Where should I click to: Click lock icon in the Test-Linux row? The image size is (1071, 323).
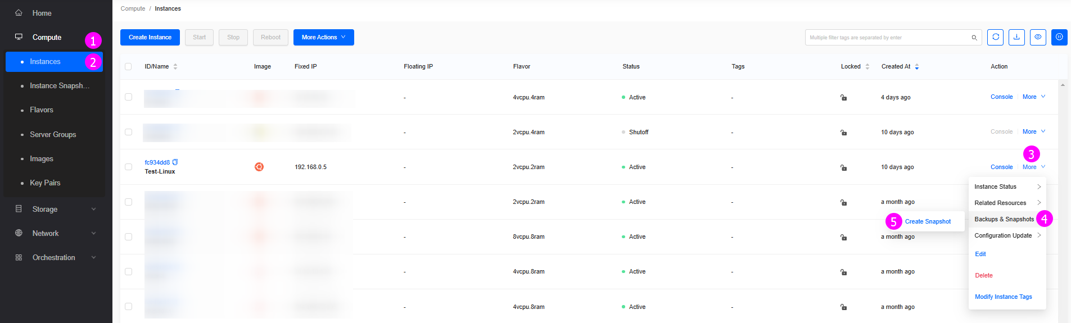point(843,167)
